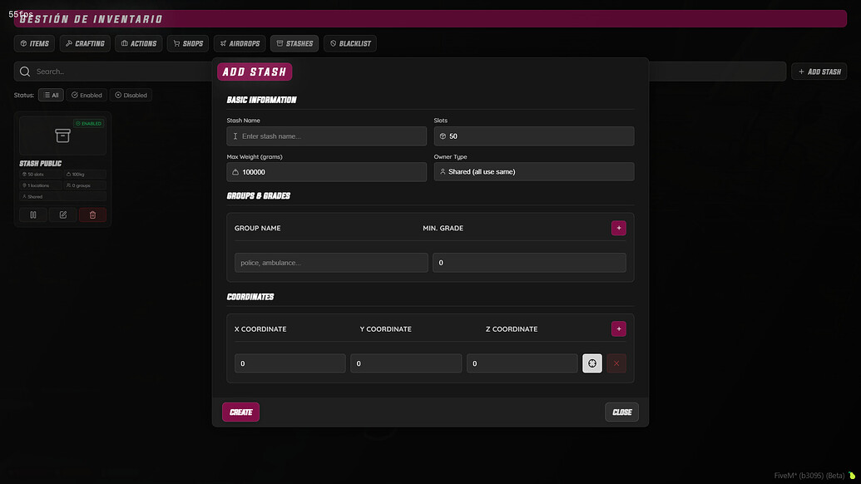The height and width of the screenshot is (484, 861).
Task: Close the Add Stash dialog
Action: (x=621, y=411)
